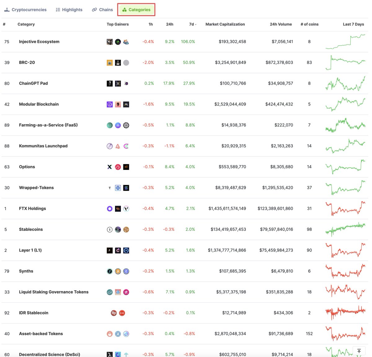
Task: Open Liquid Staking Governance Tokens category
Action: tap(54, 292)
